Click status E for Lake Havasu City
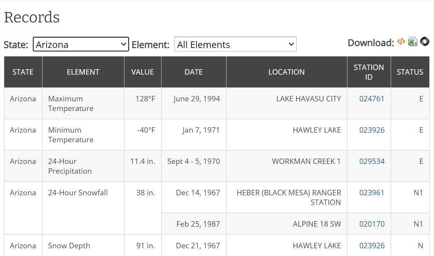This screenshot has height=256, width=434. pos(421,99)
